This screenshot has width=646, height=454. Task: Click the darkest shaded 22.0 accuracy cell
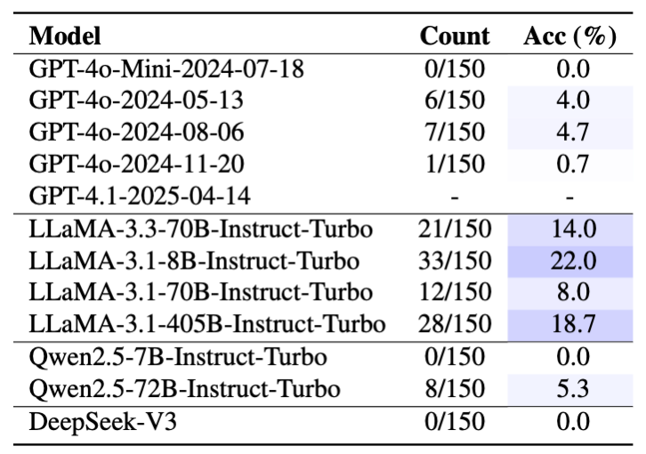click(570, 262)
